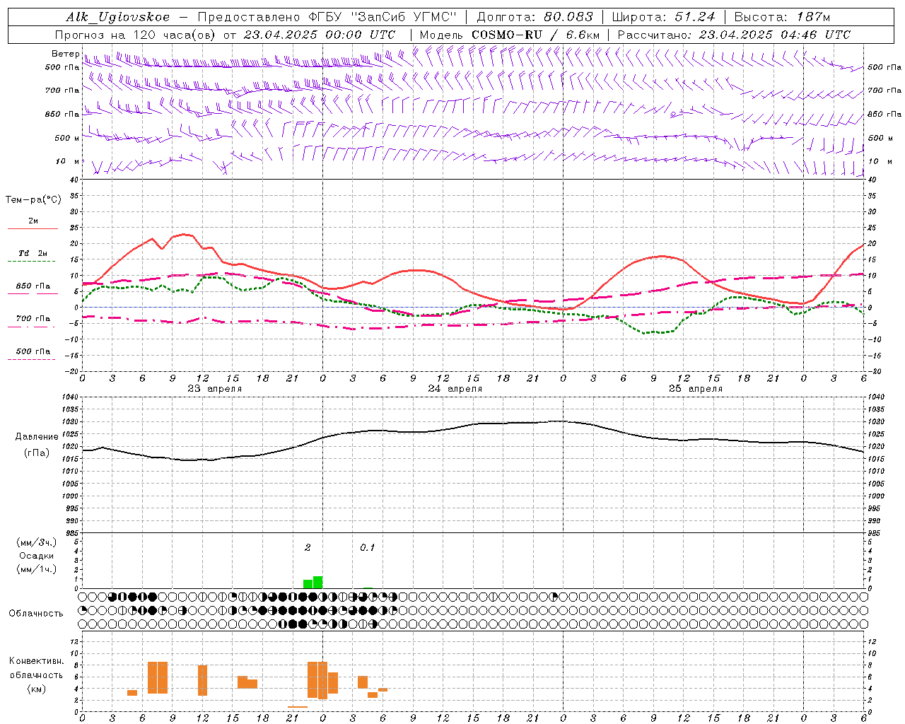The image size is (905, 724).
Task: Click the 'Предоставлено ФГБУ "ЗапСиб УГМС"' provider text
Action: coord(327,17)
